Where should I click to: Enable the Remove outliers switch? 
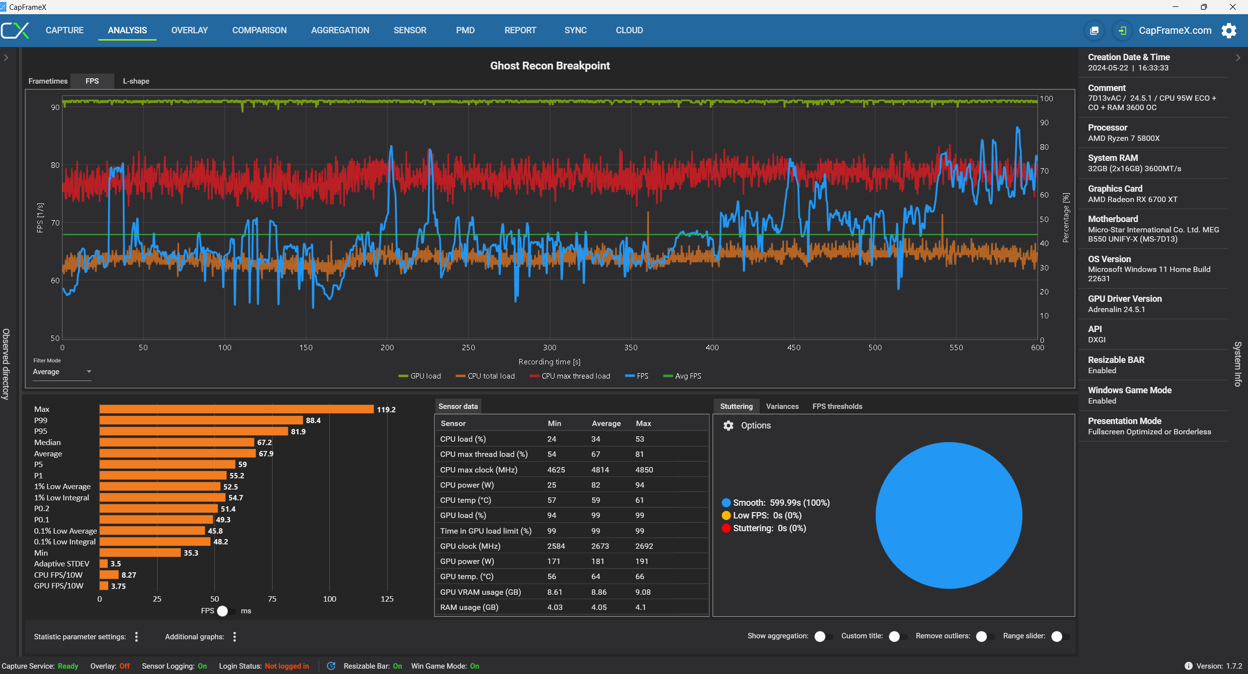(985, 636)
